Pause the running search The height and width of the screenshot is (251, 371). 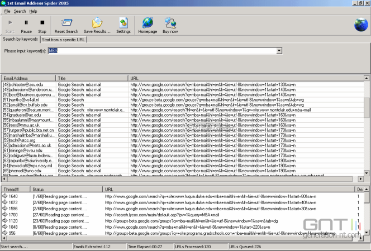[x=26, y=26]
